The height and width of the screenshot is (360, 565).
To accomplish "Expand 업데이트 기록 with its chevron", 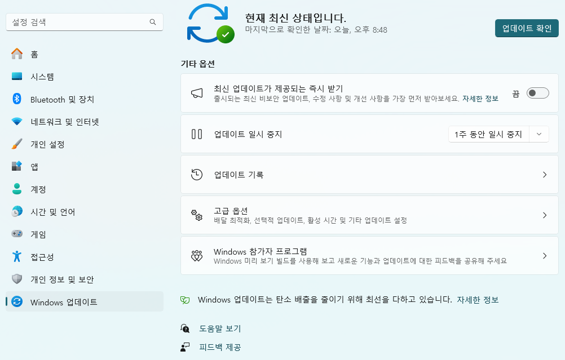I will click(545, 175).
